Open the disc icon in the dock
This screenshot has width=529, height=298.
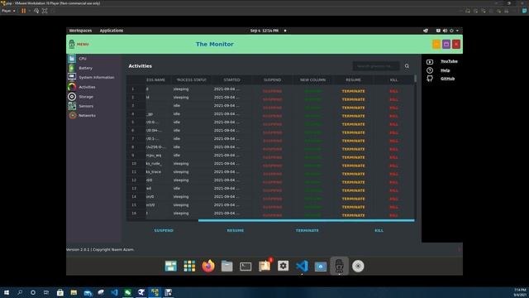358,266
